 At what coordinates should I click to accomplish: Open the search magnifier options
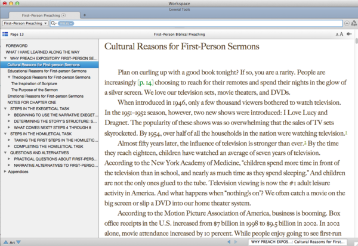pos(54,23)
